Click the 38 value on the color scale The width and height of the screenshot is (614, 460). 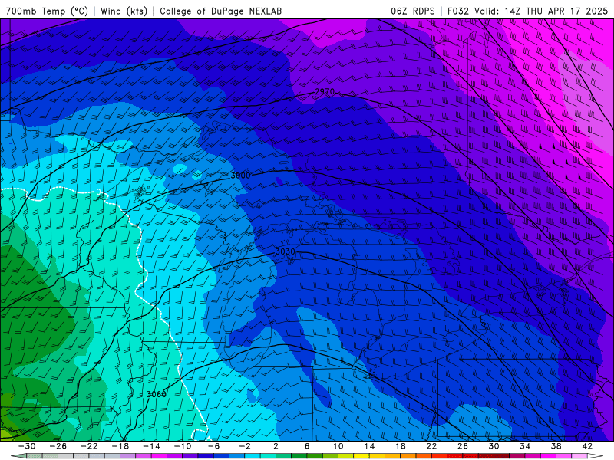(556, 446)
